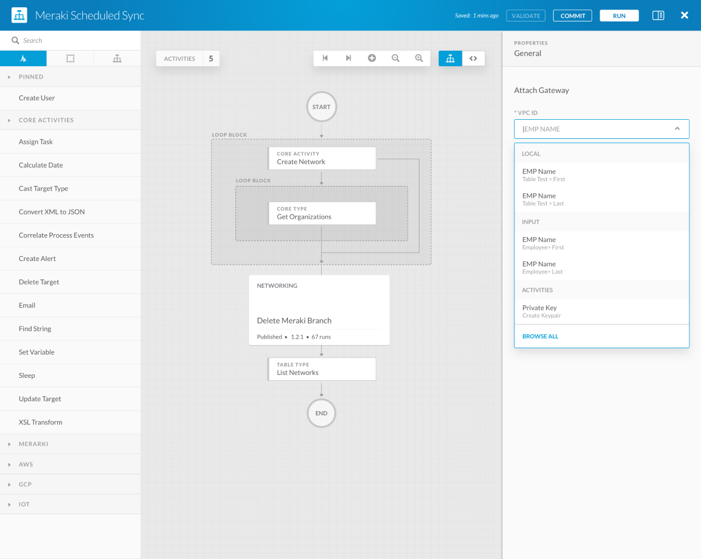
Task: Collapse the Core Activities section
Action: [46, 120]
